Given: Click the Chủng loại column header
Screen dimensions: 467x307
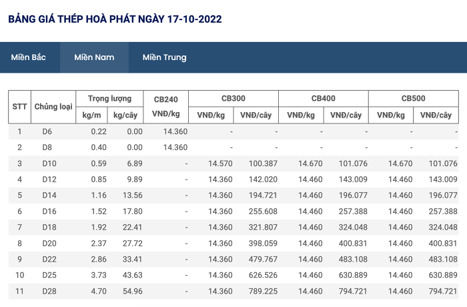Looking at the screenshot, I should (x=53, y=107).
